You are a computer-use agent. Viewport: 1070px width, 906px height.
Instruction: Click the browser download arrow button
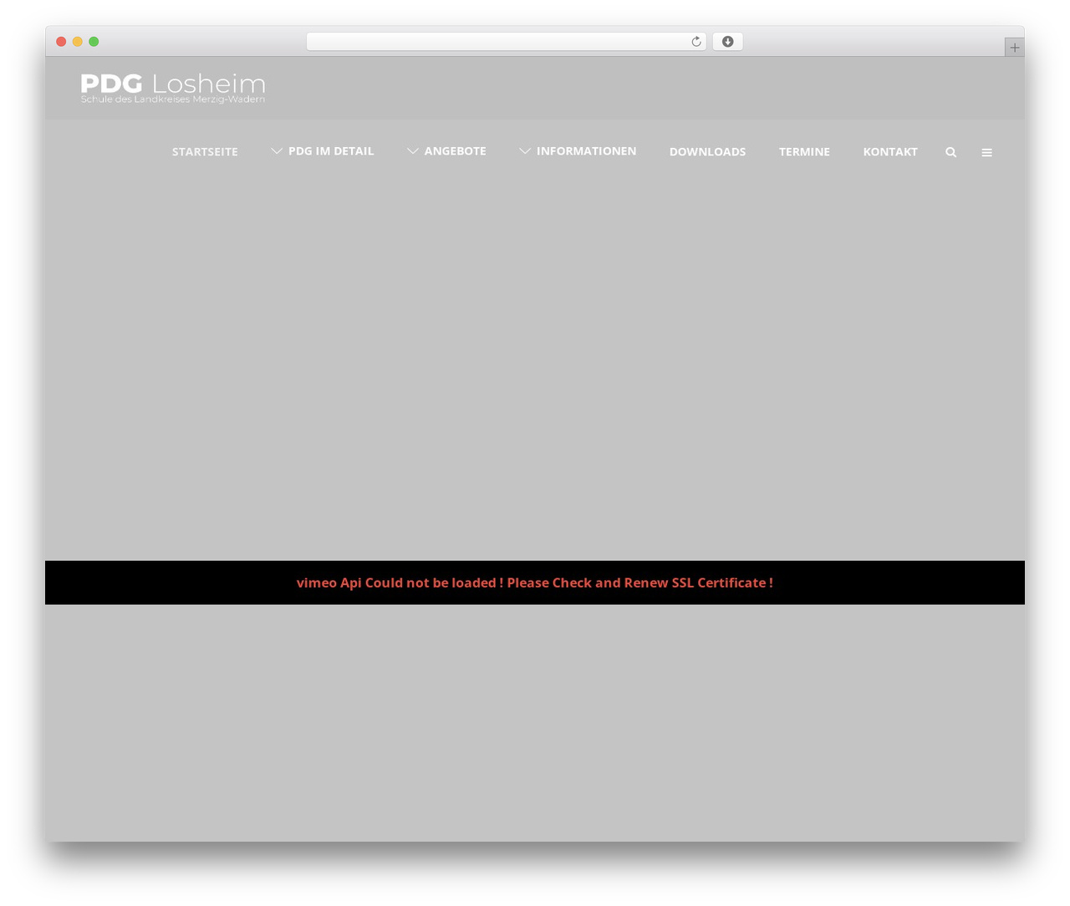point(727,42)
